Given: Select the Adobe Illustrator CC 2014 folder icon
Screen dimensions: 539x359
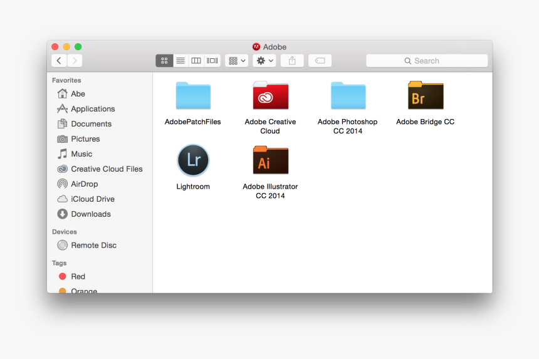Looking at the screenshot, I should (x=271, y=160).
